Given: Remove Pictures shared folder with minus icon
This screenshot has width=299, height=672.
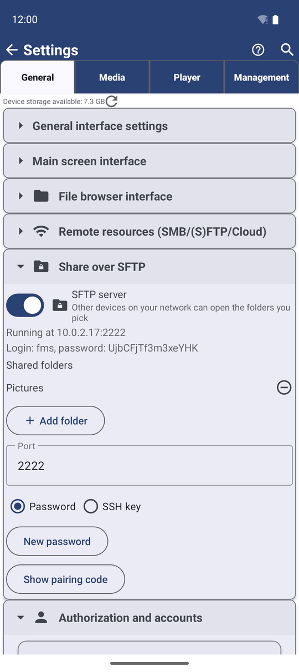Looking at the screenshot, I should 284,388.
